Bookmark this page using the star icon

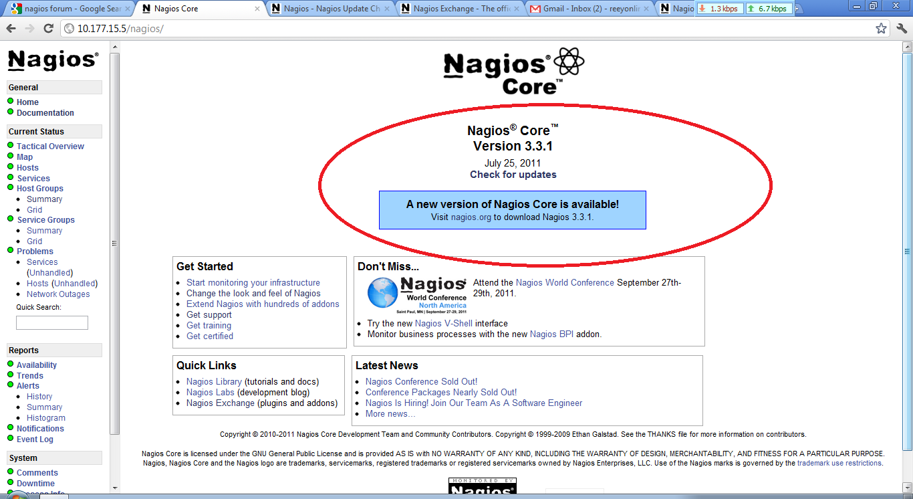[x=881, y=29]
